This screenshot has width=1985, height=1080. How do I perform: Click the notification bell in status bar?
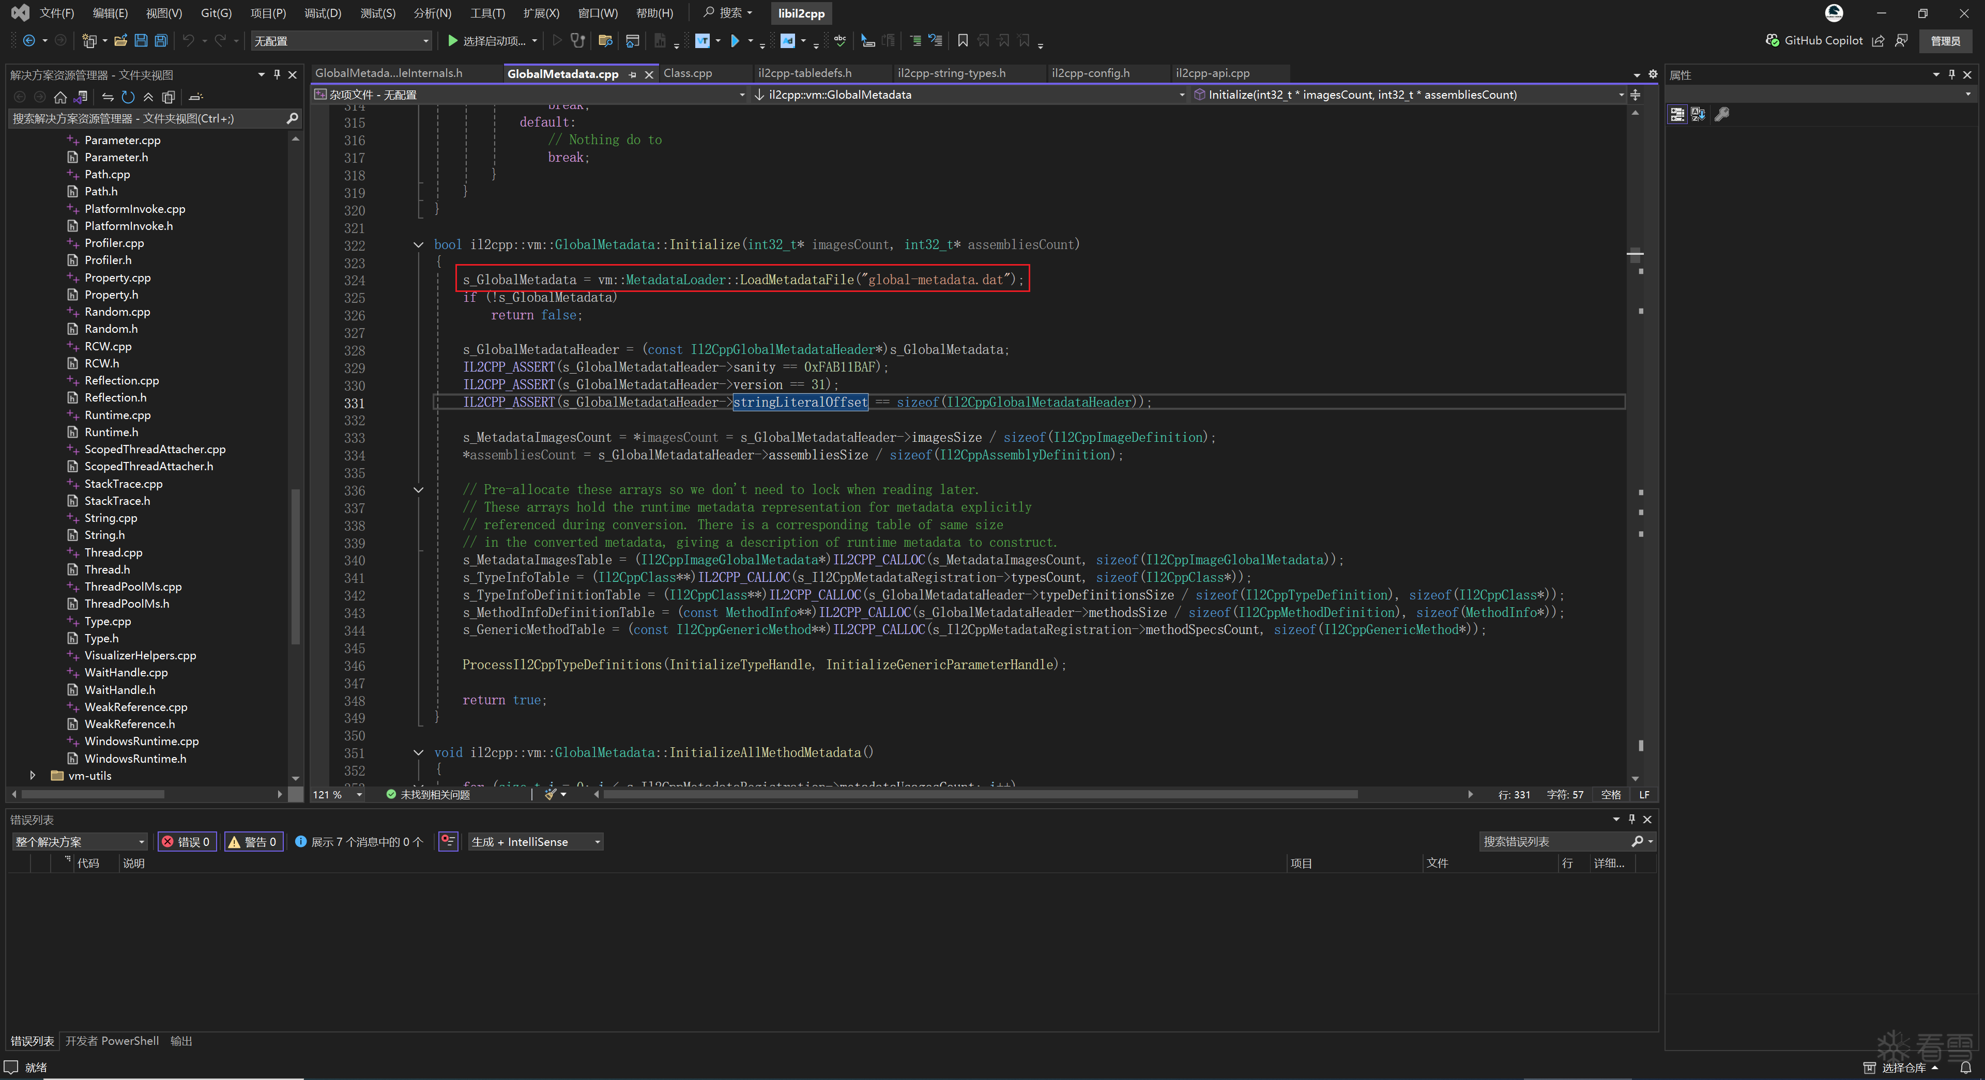click(1965, 1068)
